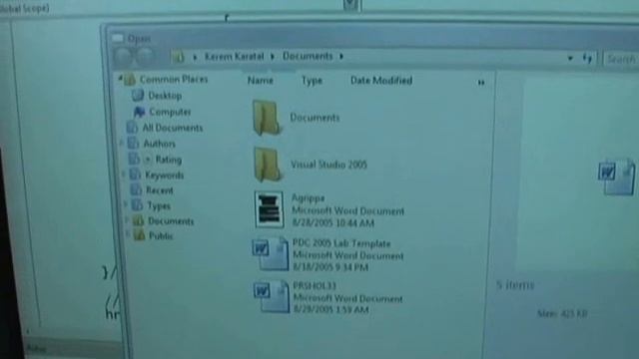Select Recent in navigation pane
The image size is (639, 359).
coord(160,190)
